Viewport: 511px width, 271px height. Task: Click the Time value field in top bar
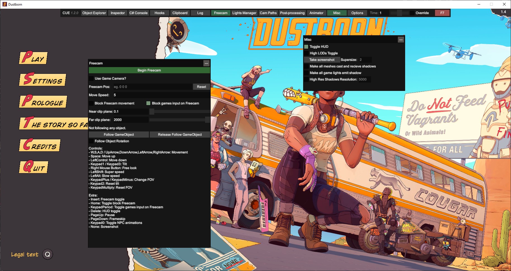384,13
